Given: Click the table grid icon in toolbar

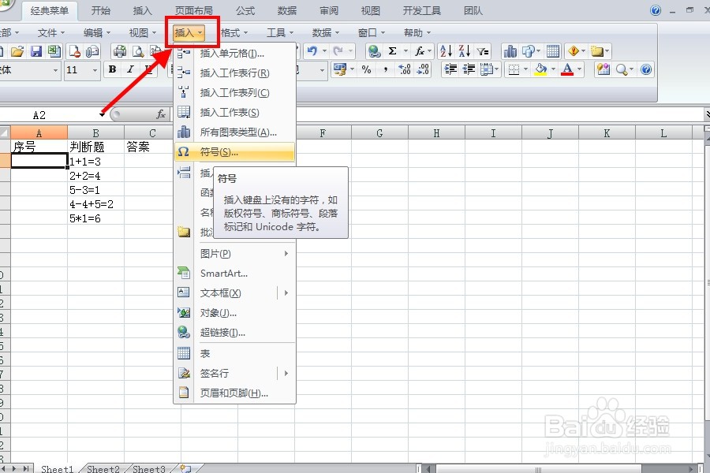Looking at the screenshot, I should point(553,51).
